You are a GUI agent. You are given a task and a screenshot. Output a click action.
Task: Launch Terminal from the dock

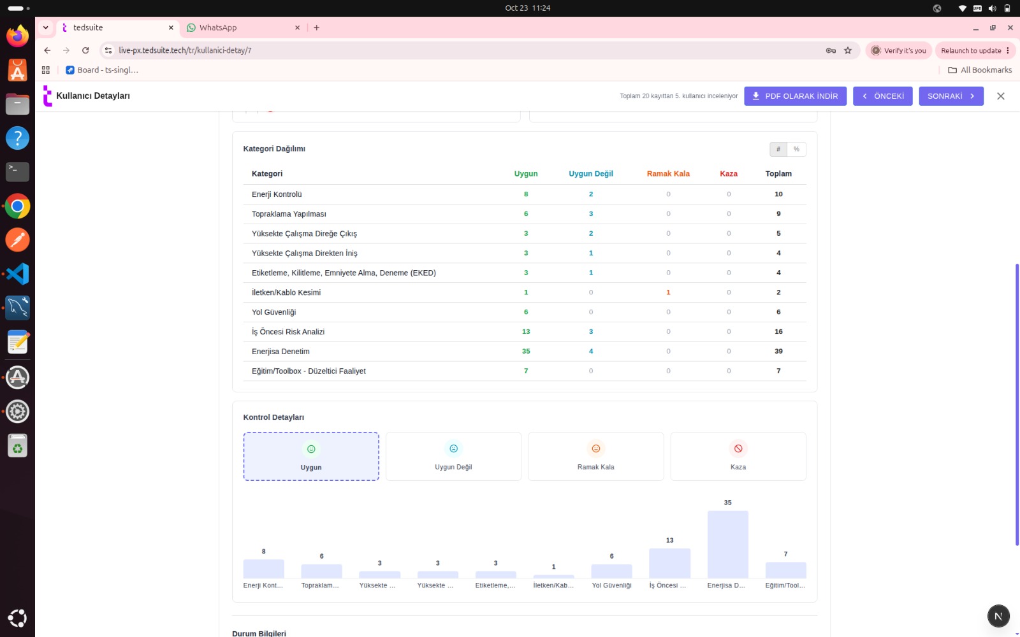(17, 171)
